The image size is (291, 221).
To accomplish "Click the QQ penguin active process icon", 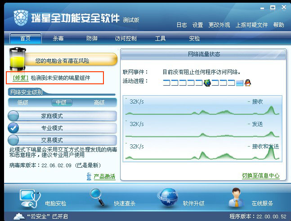I will click(247, 83).
